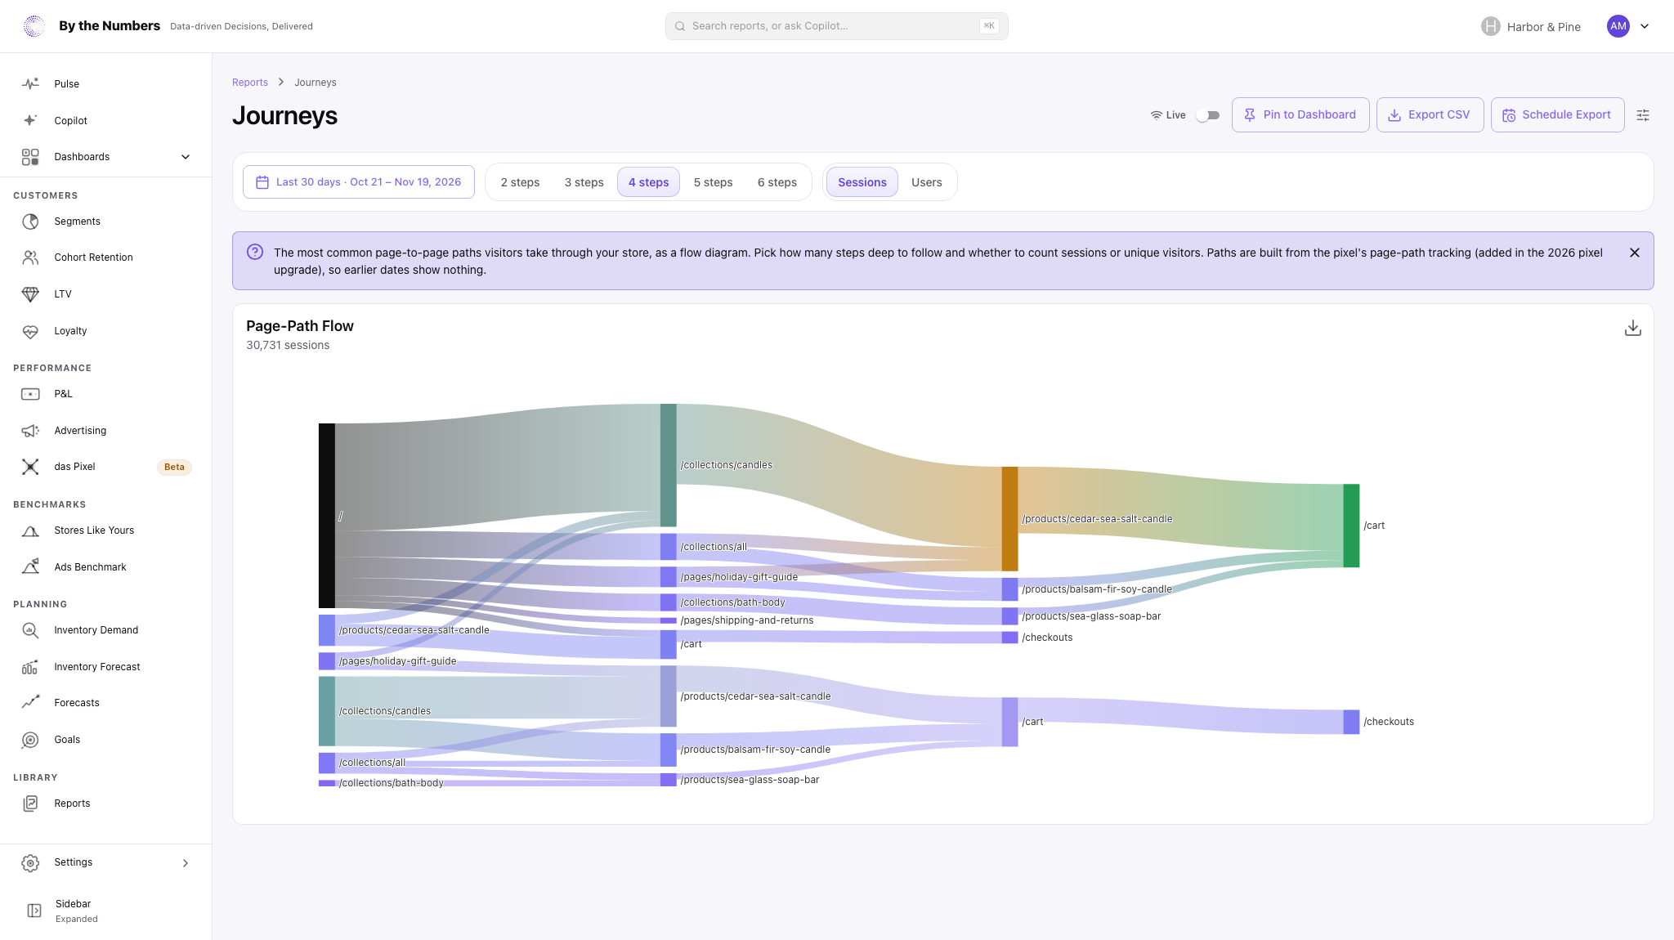Click Pin to Dashboard button
Screen dimensions: 1674x940
pyautogui.click(x=1300, y=115)
